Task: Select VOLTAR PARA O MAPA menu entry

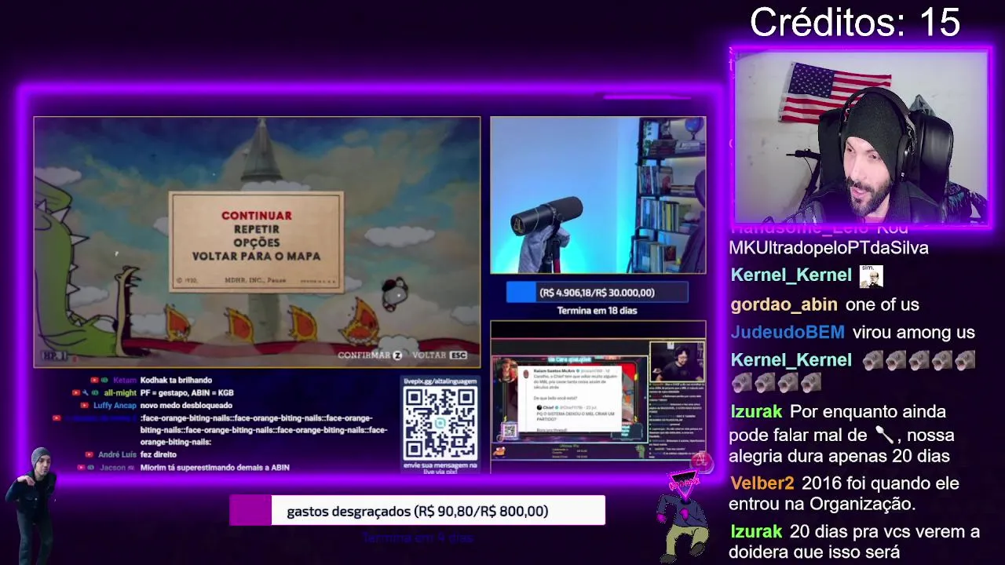Action: [256, 256]
